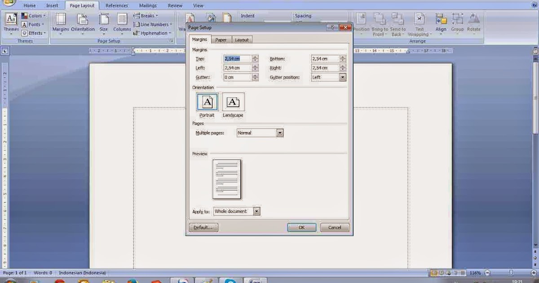This screenshot has height=283, width=539.
Task: Open the Rotate menu
Action: pos(474,23)
